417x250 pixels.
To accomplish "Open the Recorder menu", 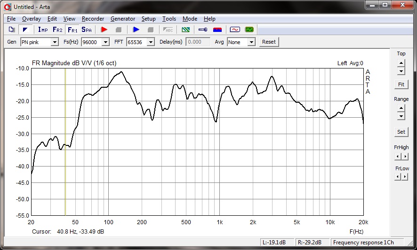I will point(93,19).
